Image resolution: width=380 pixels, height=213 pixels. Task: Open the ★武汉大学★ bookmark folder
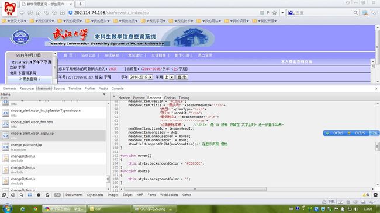pyautogui.click(x=14, y=21)
